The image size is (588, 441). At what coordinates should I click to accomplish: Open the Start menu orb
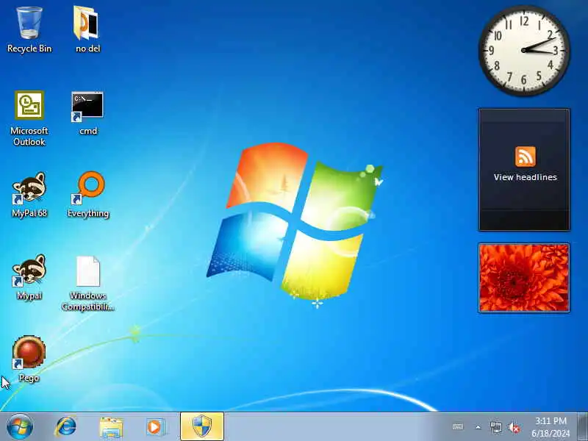point(20,427)
